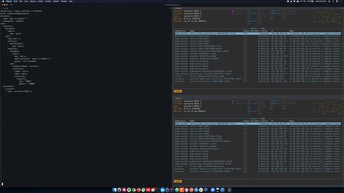Click the 'queue: root.sandbox' line

pyautogui.click(x=25, y=61)
